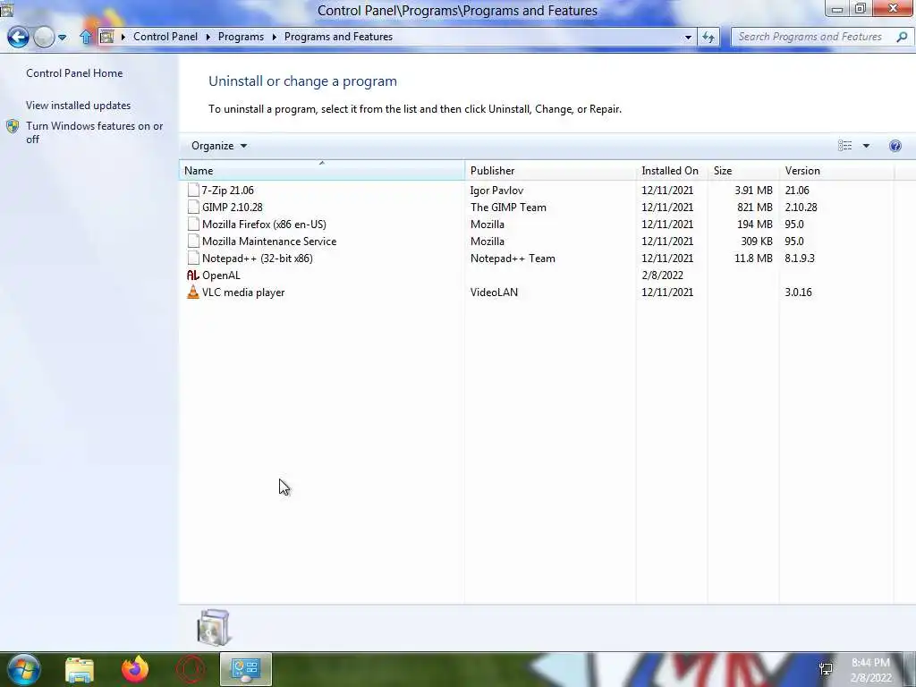Click the magnifier search icon
This screenshot has width=916, height=687.
coord(902,37)
